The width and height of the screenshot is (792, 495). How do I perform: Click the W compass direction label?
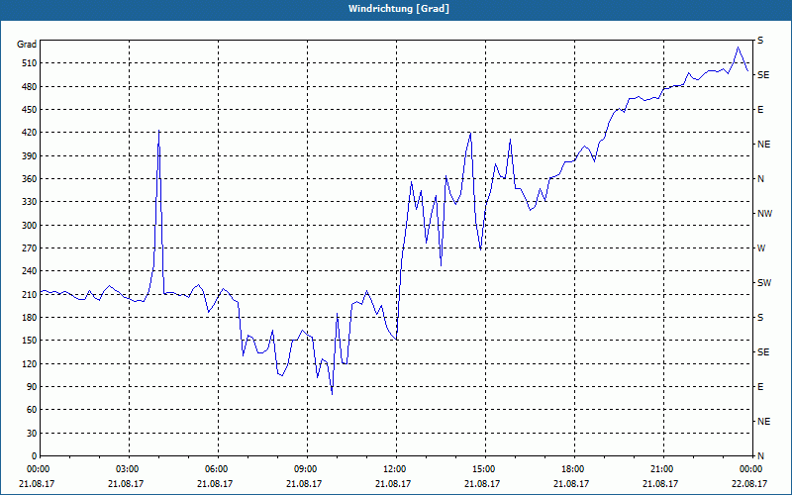[761, 248]
